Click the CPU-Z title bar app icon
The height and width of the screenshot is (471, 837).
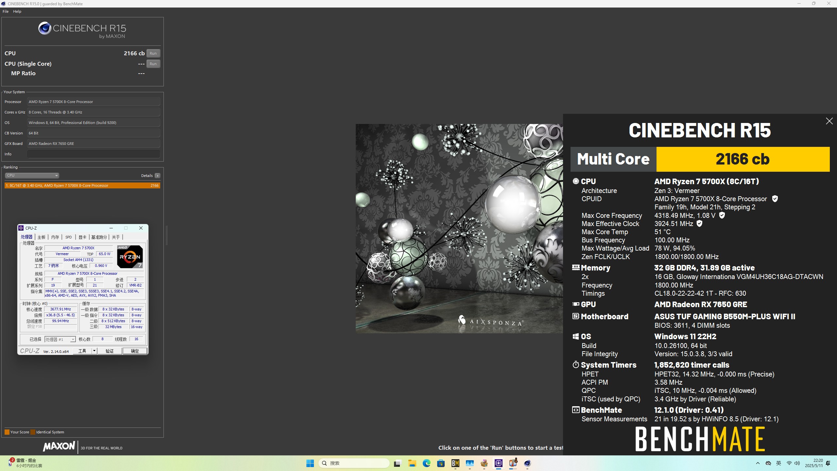(21, 228)
